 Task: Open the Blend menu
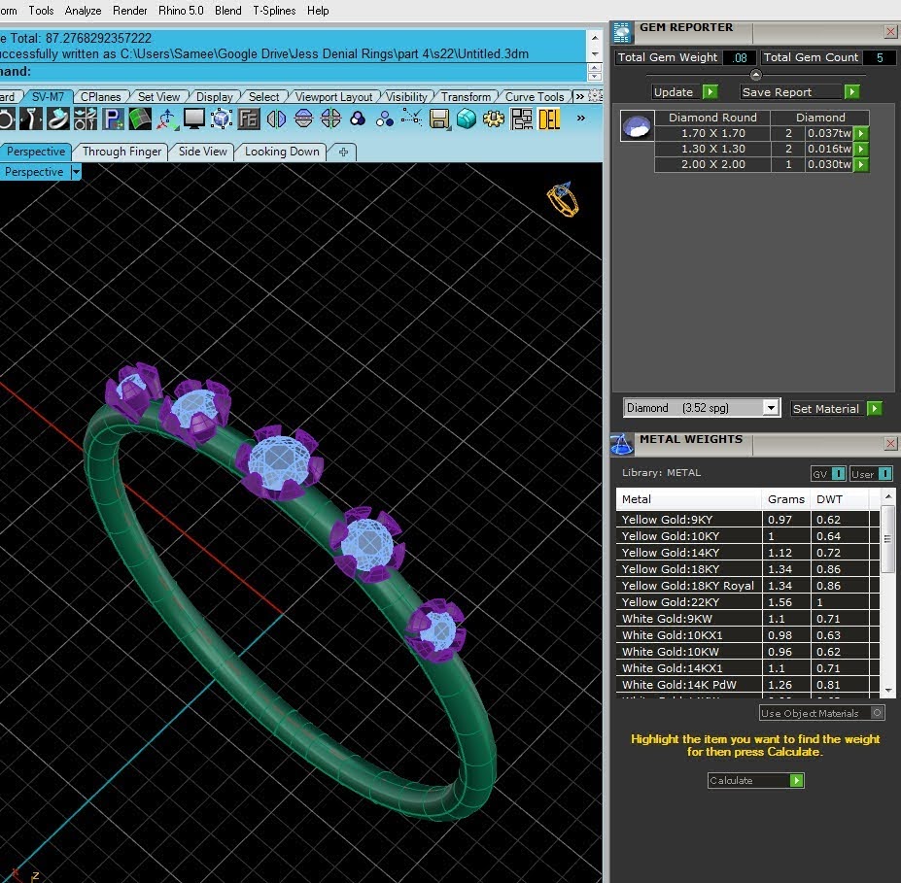(228, 11)
